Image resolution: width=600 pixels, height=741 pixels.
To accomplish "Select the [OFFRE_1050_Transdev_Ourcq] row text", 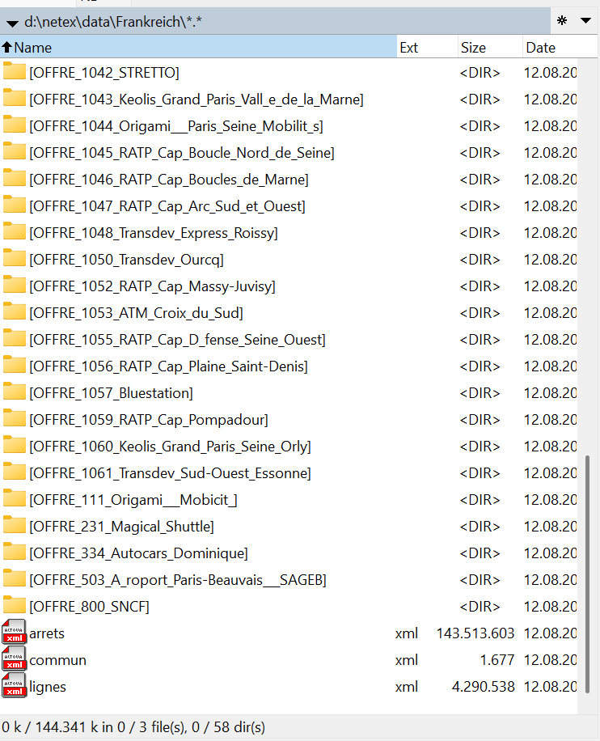I will click(x=127, y=260).
